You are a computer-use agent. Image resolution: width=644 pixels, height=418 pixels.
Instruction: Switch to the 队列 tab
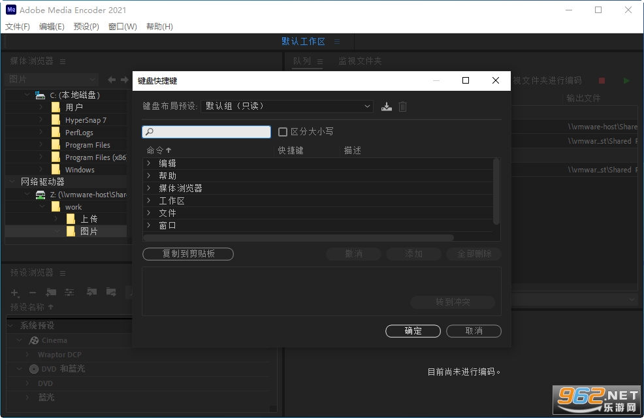(x=302, y=61)
